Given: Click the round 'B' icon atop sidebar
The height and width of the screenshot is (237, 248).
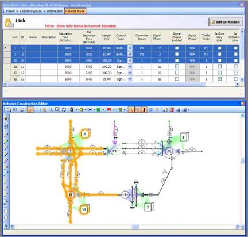Looking at the screenshot, I should [6, 119].
